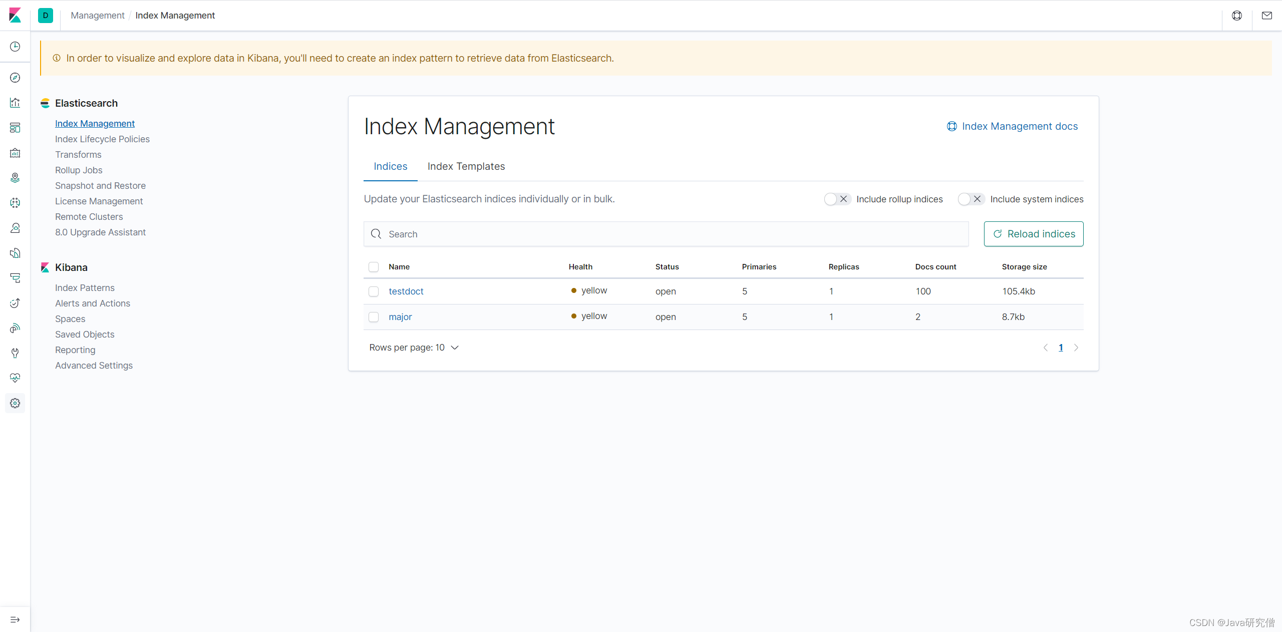Select the major index checkbox
The height and width of the screenshot is (632, 1282).
point(374,317)
